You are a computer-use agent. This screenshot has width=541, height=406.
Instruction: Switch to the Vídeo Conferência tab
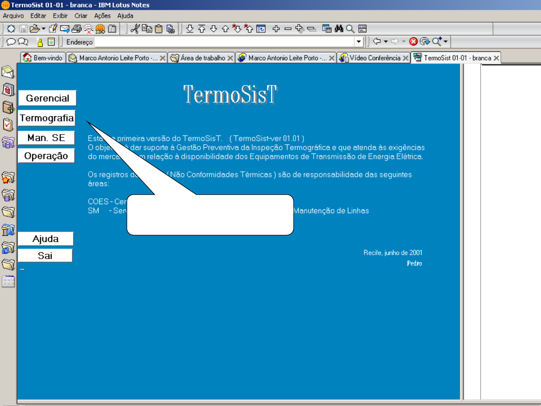pos(375,58)
